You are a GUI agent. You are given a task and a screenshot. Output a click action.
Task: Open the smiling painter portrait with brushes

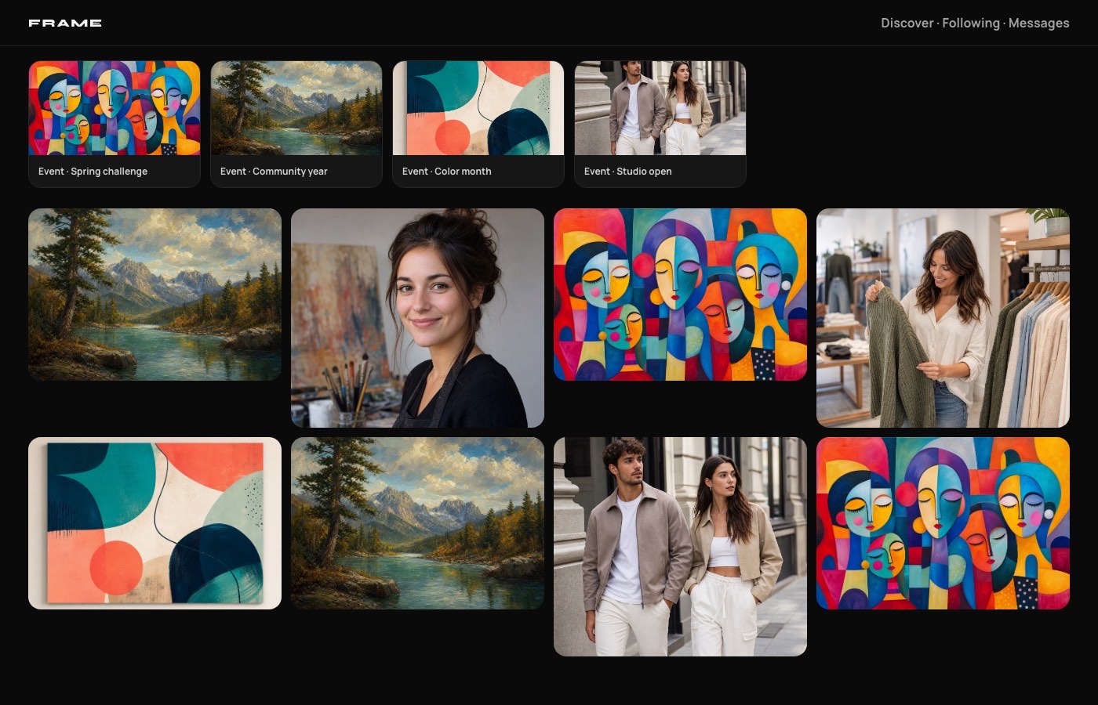click(x=417, y=318)
